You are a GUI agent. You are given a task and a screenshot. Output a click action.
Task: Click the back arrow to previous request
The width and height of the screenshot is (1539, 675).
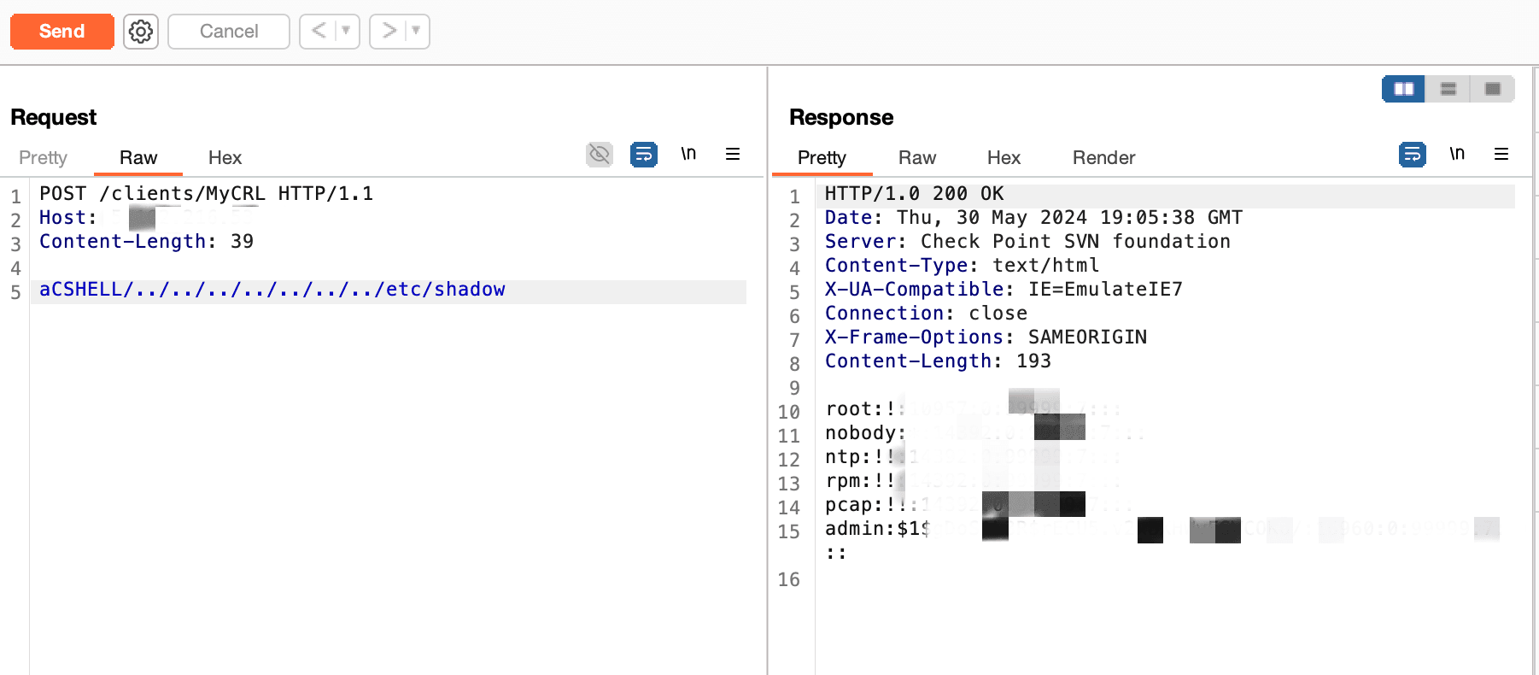(x=317, y=31)
